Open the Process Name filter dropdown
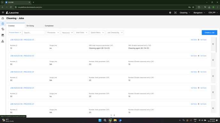 [15, 33]
